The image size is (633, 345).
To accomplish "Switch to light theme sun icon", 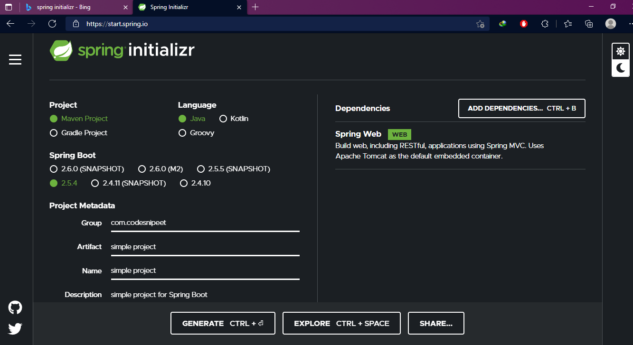I will click(621, 51).
